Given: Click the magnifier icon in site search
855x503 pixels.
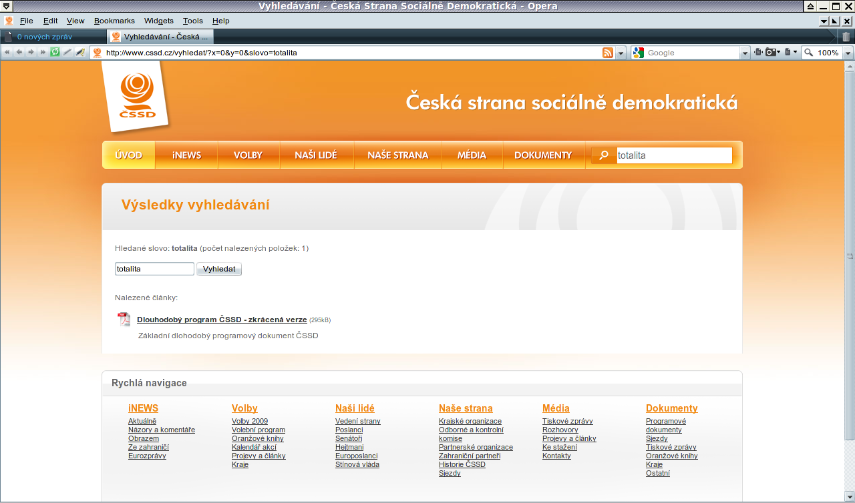Looking at the screenshot, I should point(604,155).
